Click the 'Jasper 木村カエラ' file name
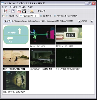The image size is (97, 100). coord(37,46)
